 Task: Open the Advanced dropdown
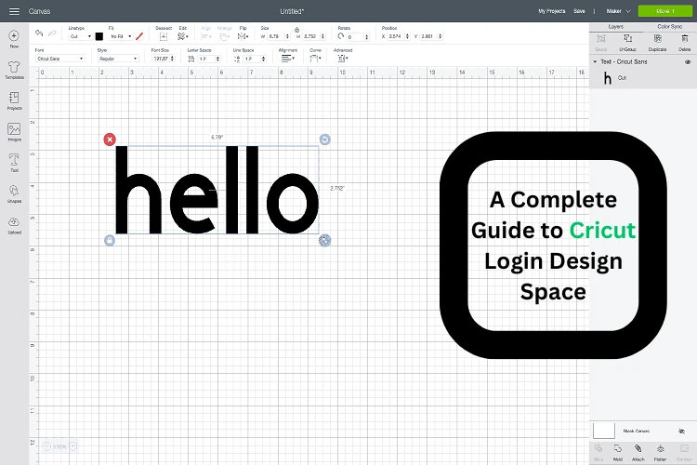pos(342,59)
